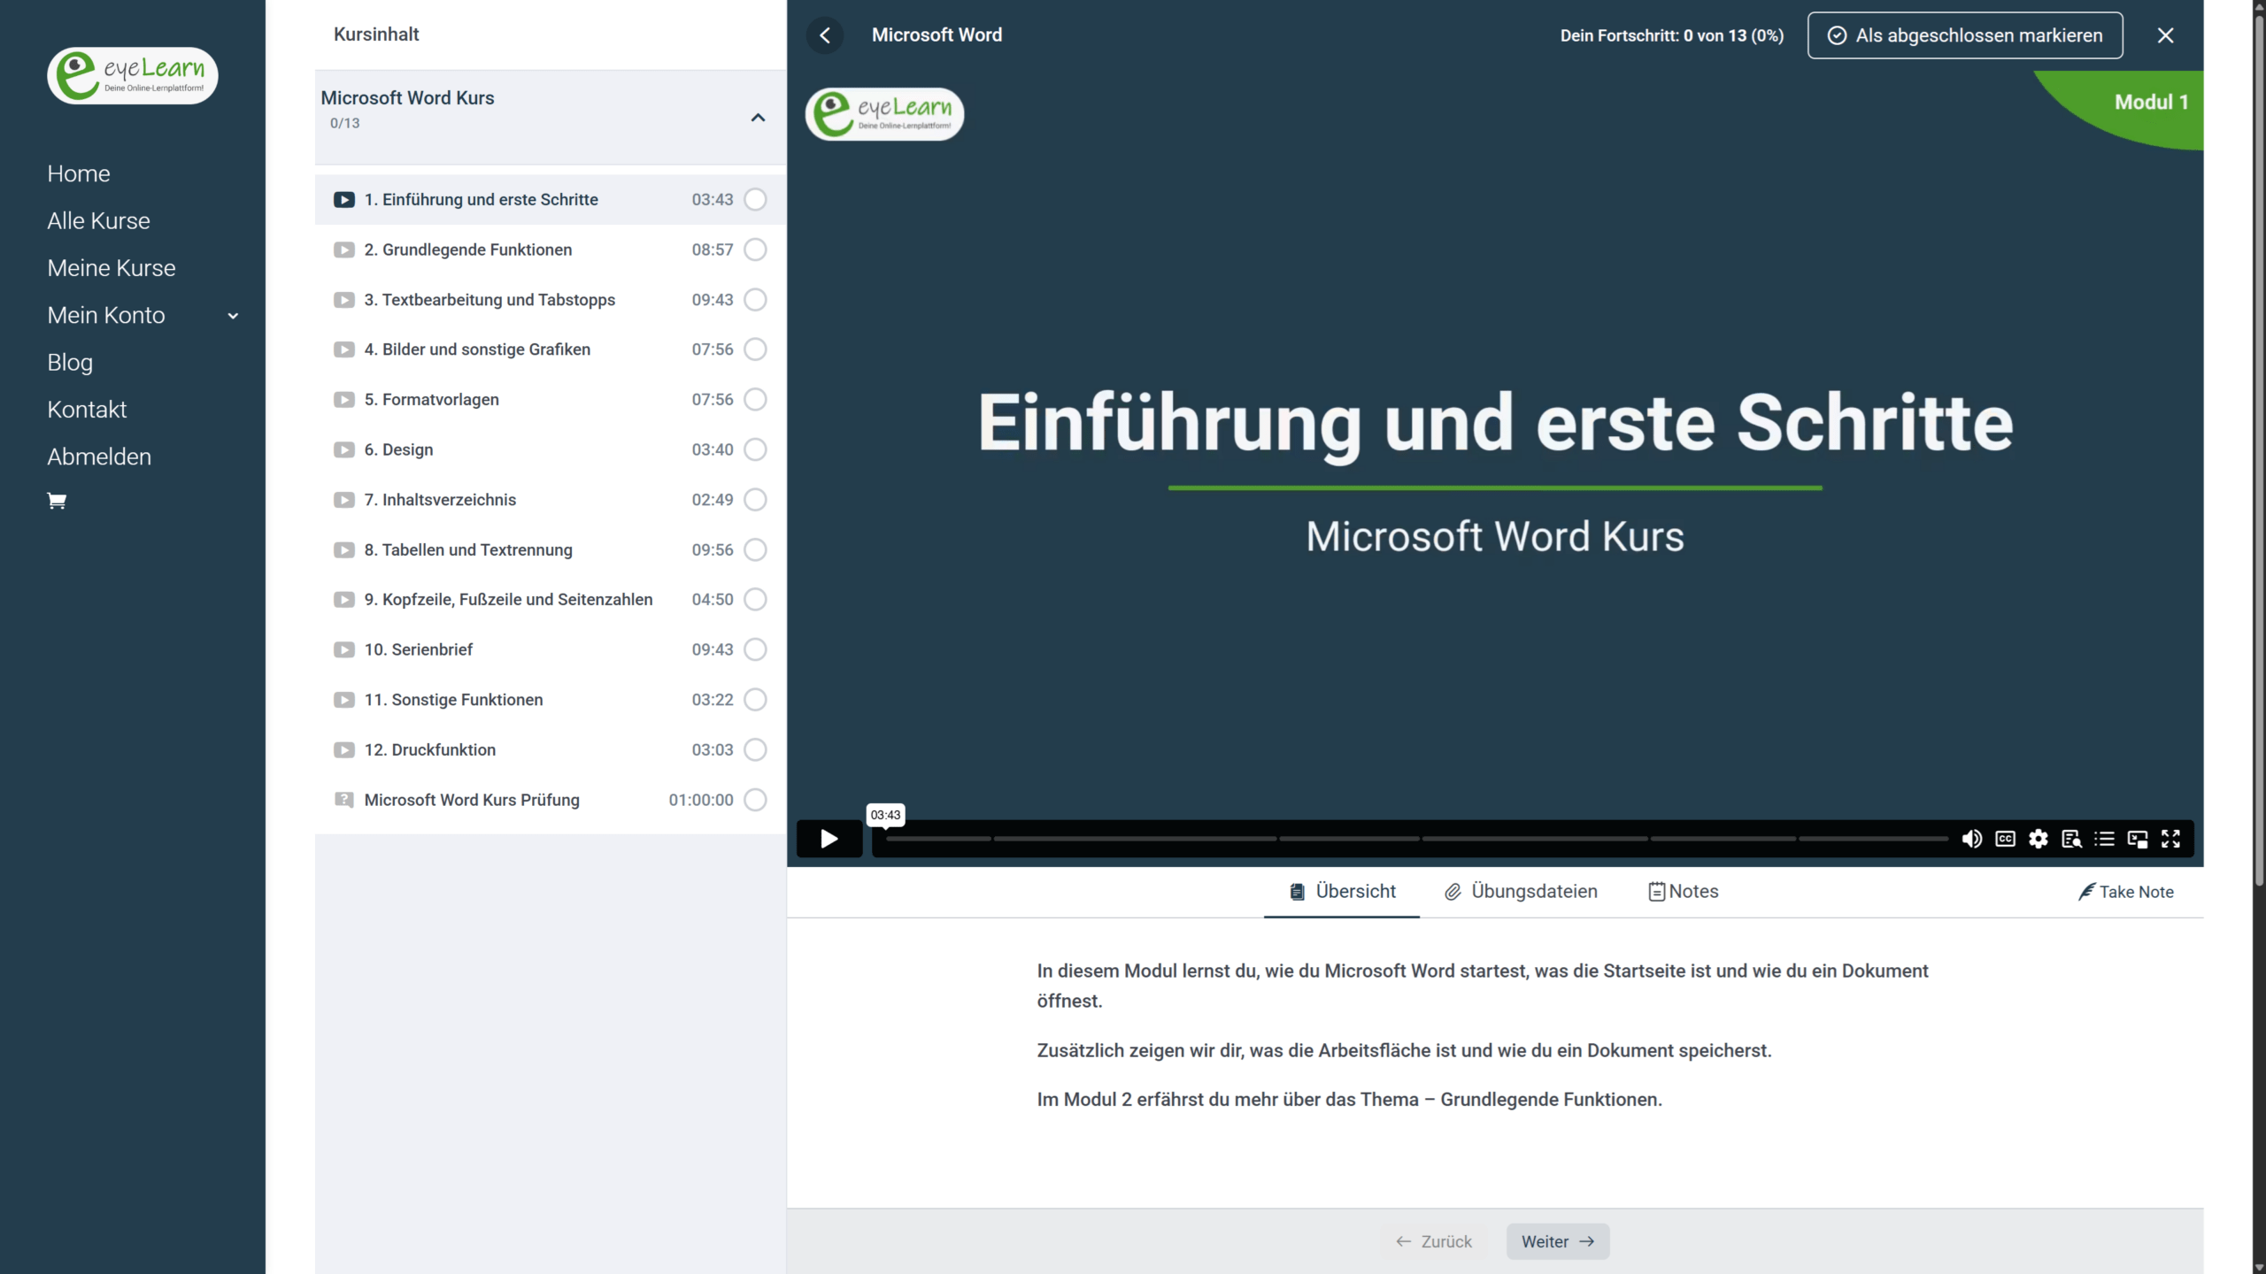Click Als abgeschlossen markieren button
Image resolution: width=2266 pixels, height=1274 pixels.
point(1964,35)
